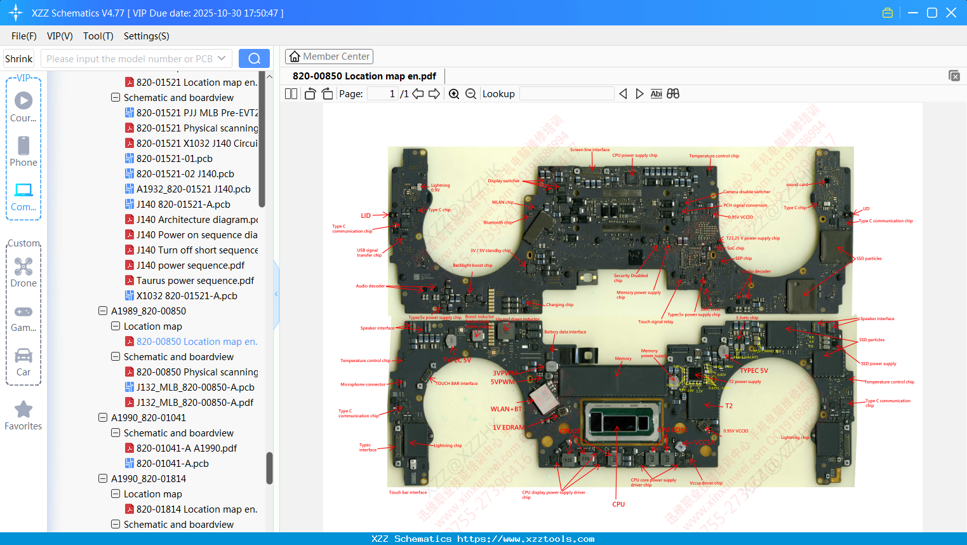Open J140 power sequence.pdf file
This screenshot has height=545, width=967.
point(190,266)
